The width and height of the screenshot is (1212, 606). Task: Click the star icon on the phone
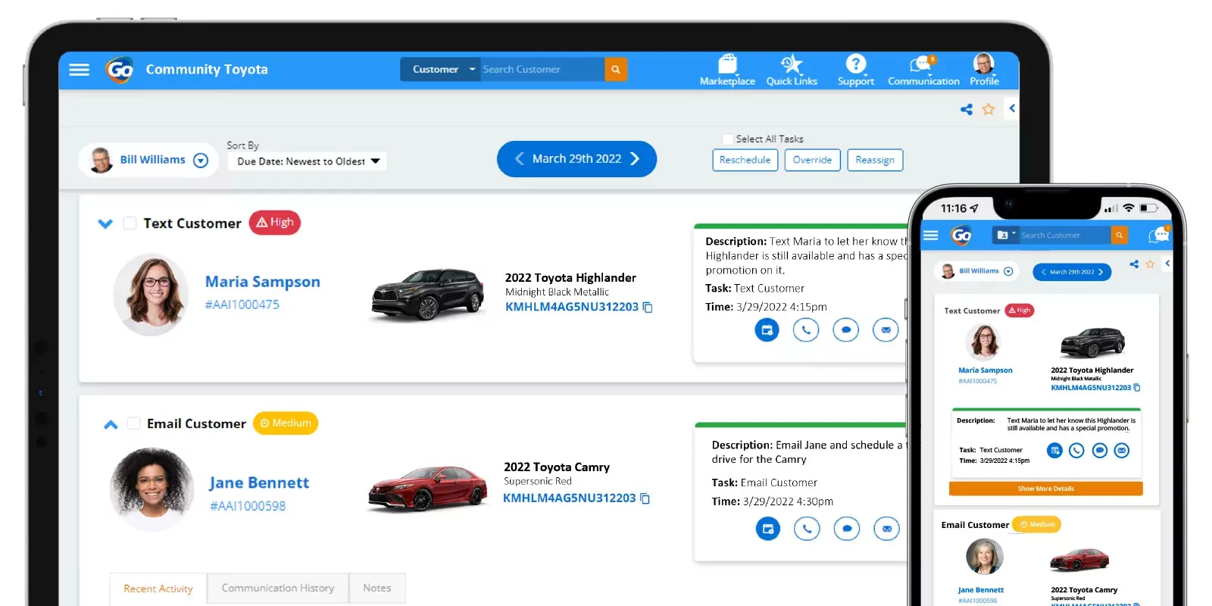(1150, 264)
